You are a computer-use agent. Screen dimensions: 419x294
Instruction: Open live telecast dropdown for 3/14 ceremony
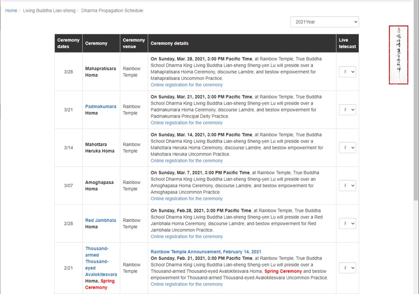(x=347, y=148)
